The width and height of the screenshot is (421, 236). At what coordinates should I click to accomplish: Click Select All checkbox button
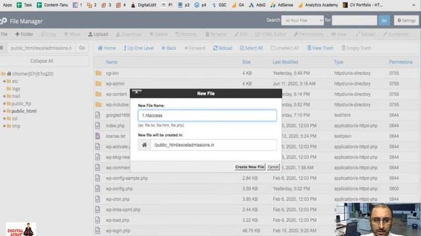tap(251, 48)
